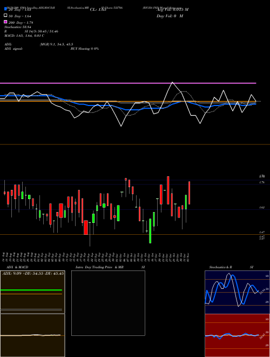Click the magenta 200 Day legend swatch
This screenshot has width=270, height=357.
[5, 22]
